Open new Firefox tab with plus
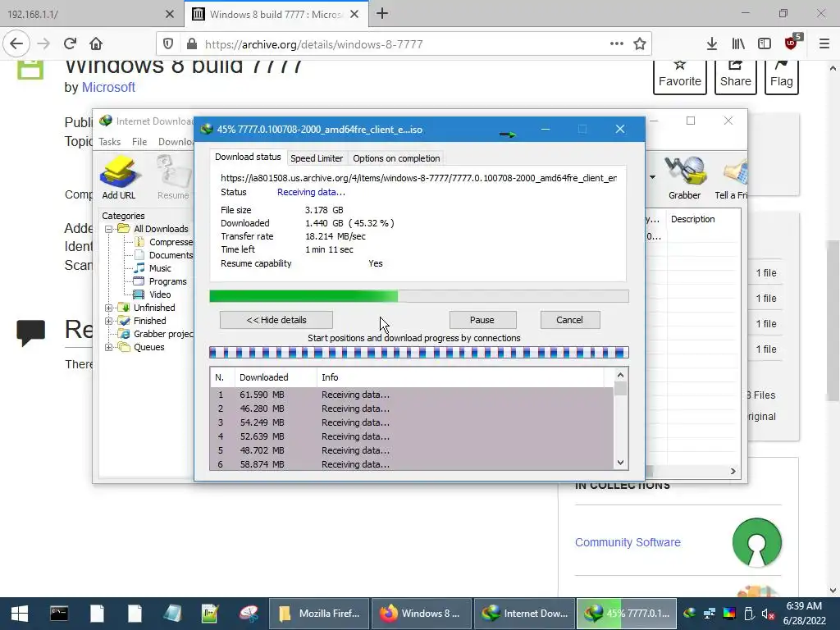This screenshot has width=840, height=630. click(x=382, y=13)
